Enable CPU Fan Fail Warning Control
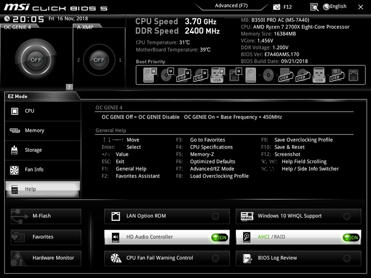 tap(167, 258)
